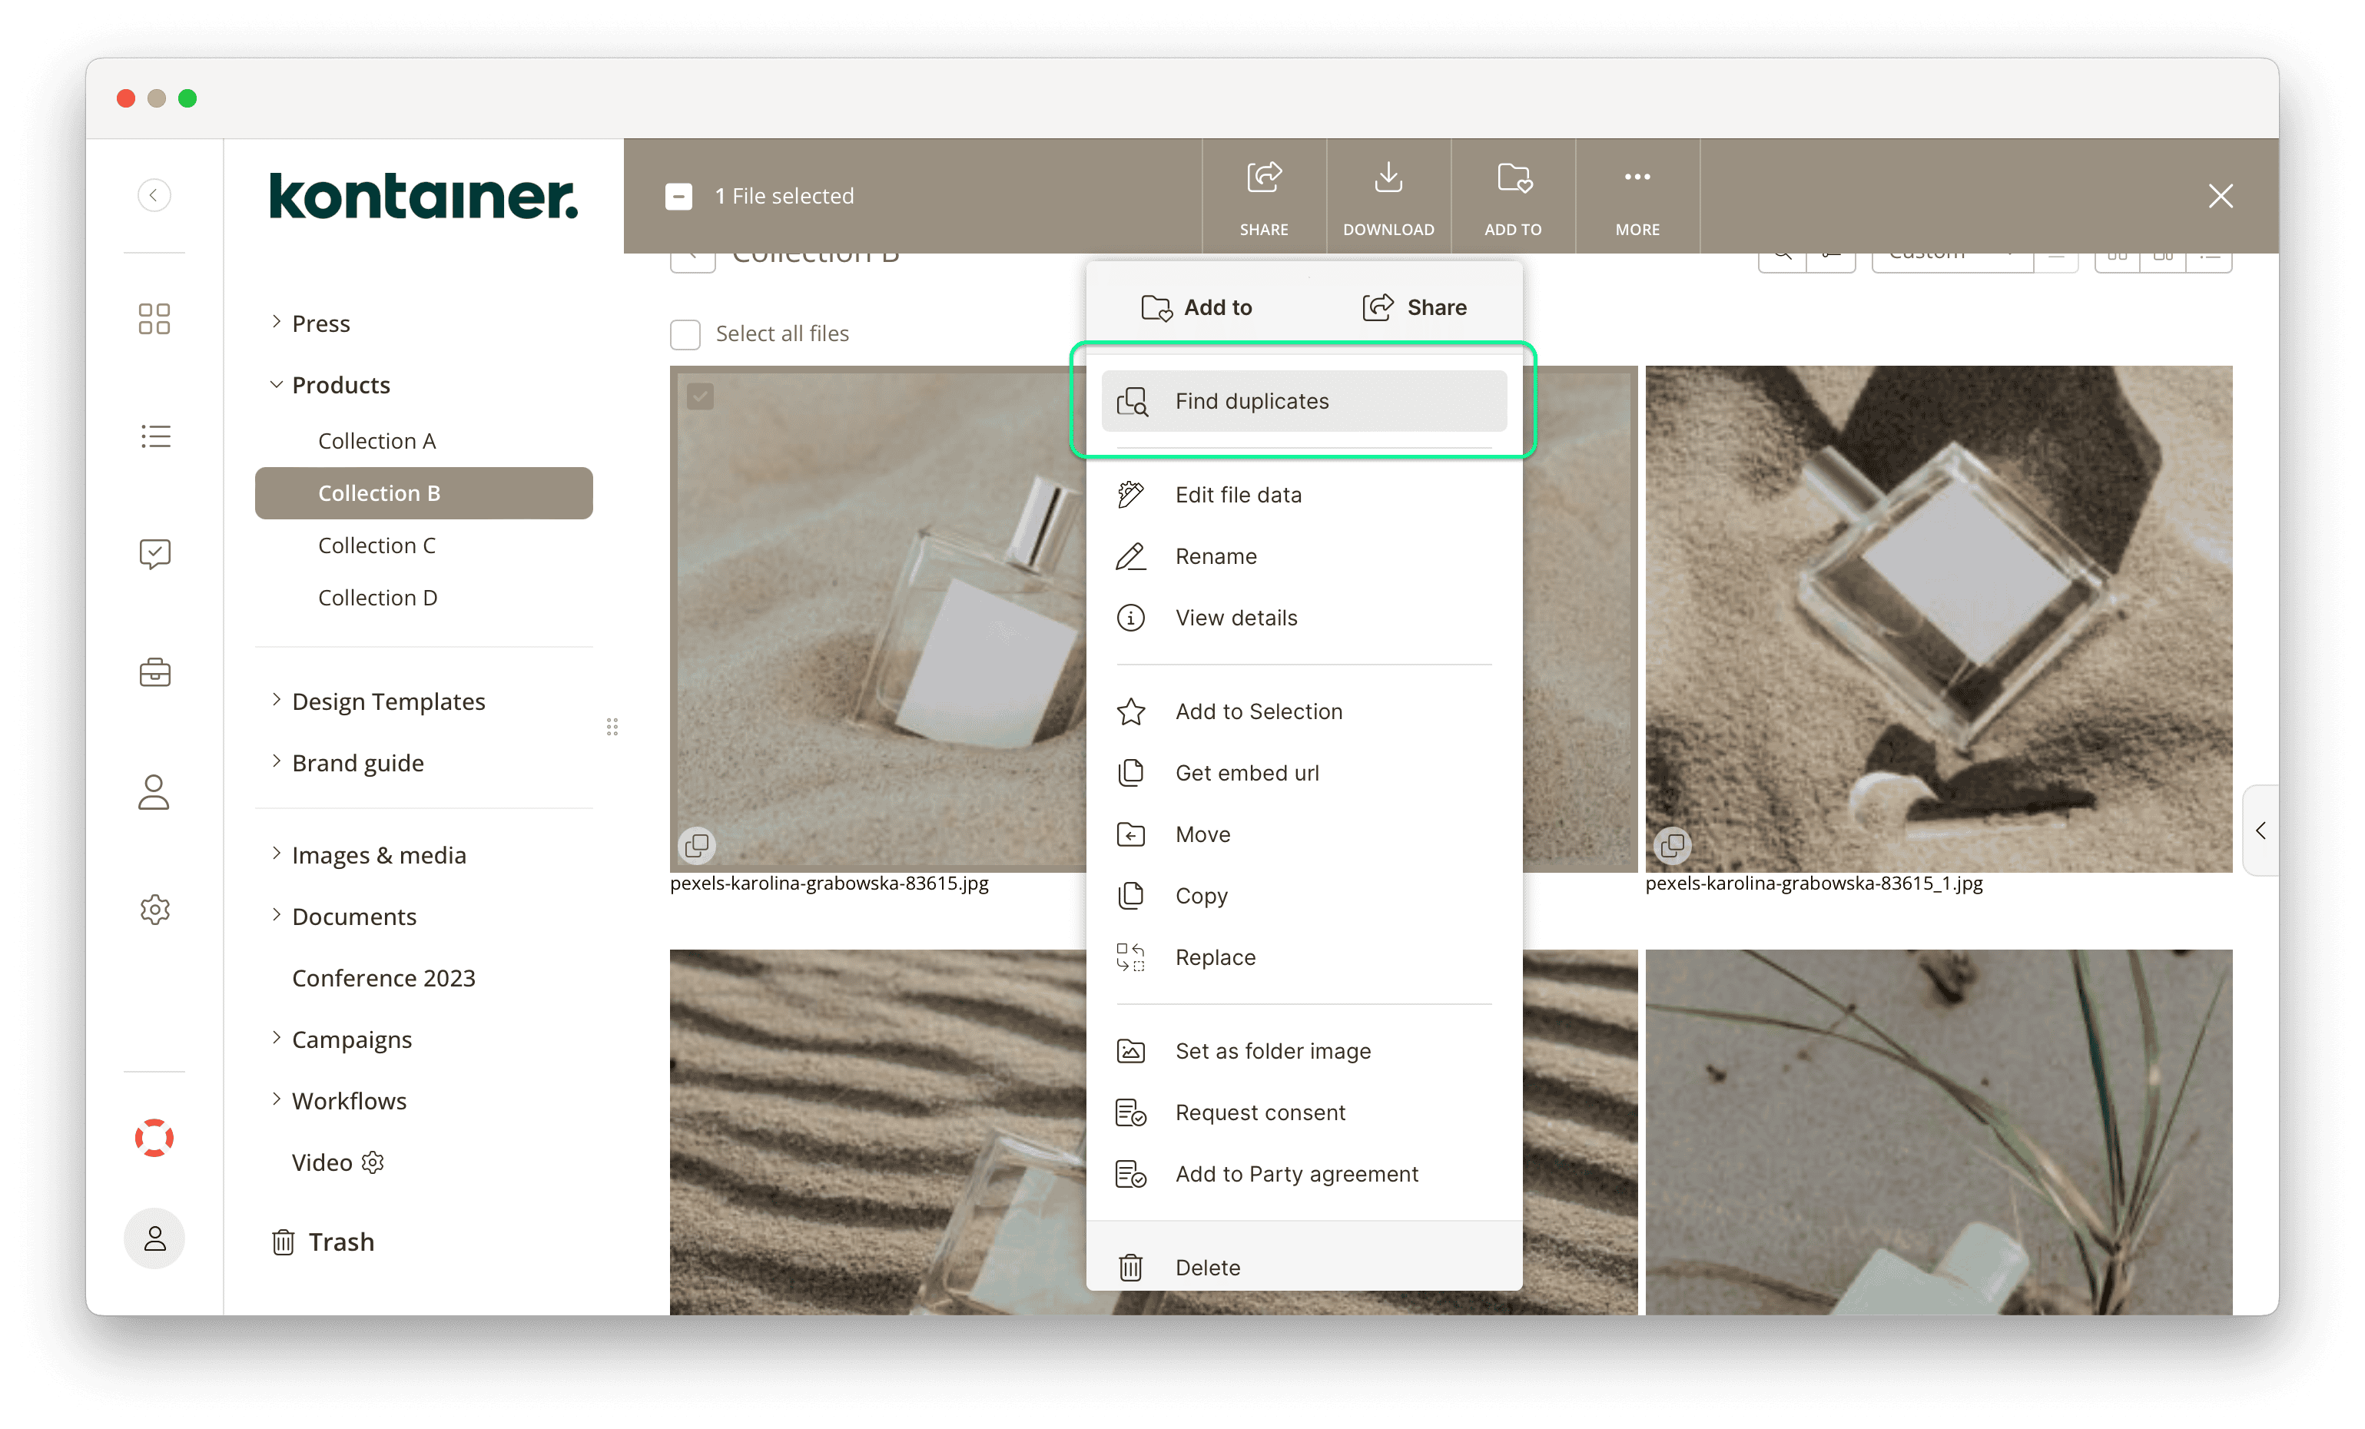This screenshot has height=1429, width=2365.
Task: Open the dashboard grid icon in left sidebar
Action: click(154, 319)
